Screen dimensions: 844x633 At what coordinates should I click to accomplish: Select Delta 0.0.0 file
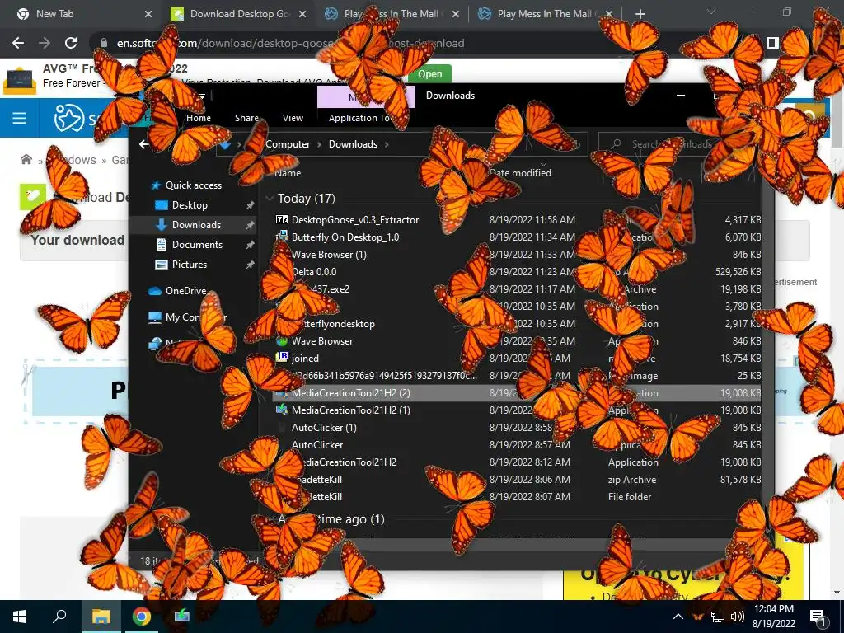tap(314, 272)
